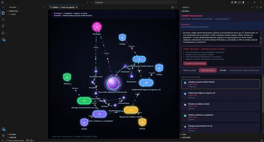The height and width of the screenshot is (142, 264).
Task: Select the CAWRA — Grafo de agentes tab
Action: click(x=63, y=7)
